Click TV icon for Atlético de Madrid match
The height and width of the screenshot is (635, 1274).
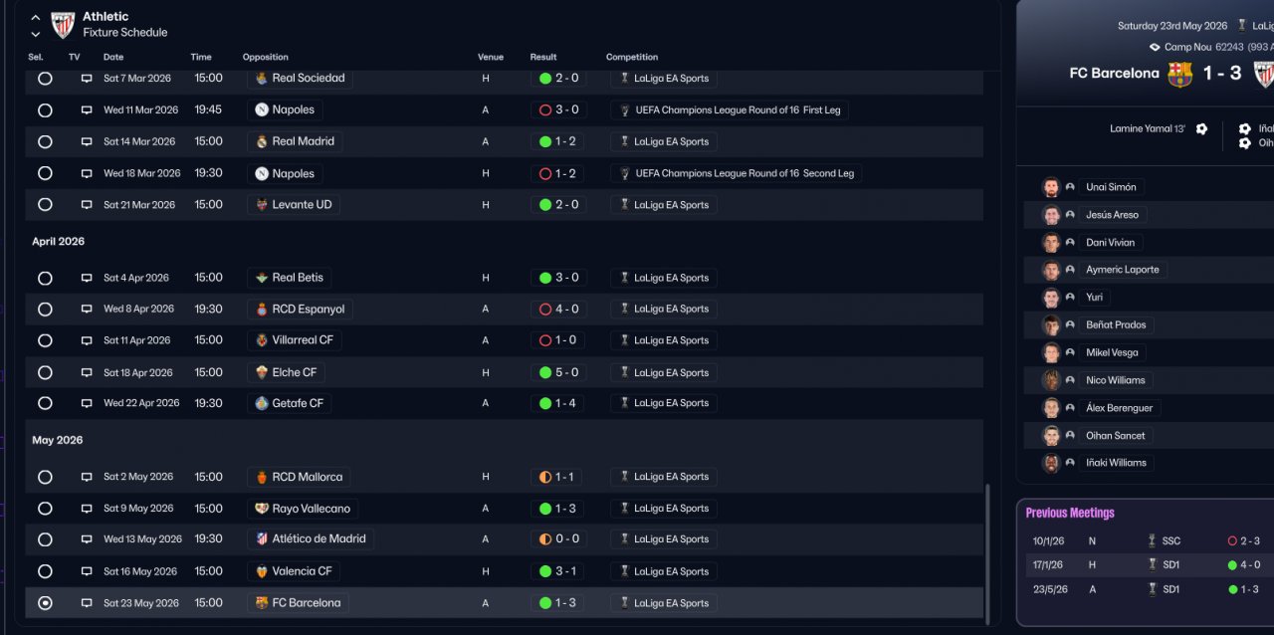coord(87,539)
